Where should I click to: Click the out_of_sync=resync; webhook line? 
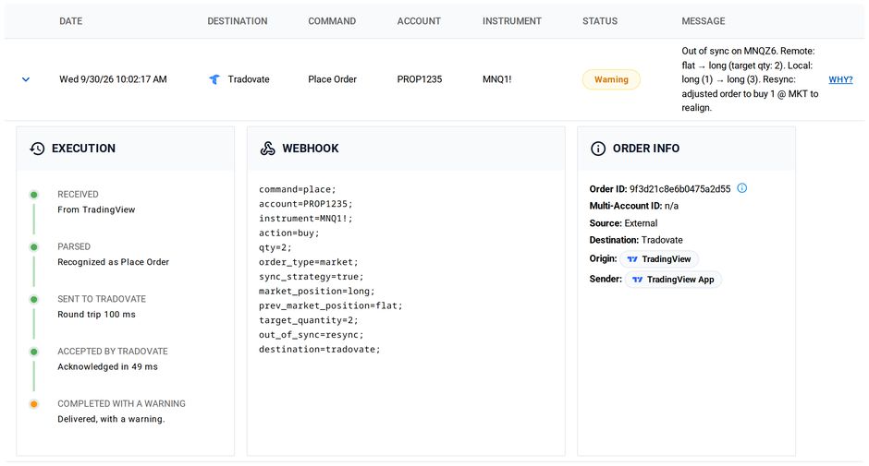[x=311, y=335]
